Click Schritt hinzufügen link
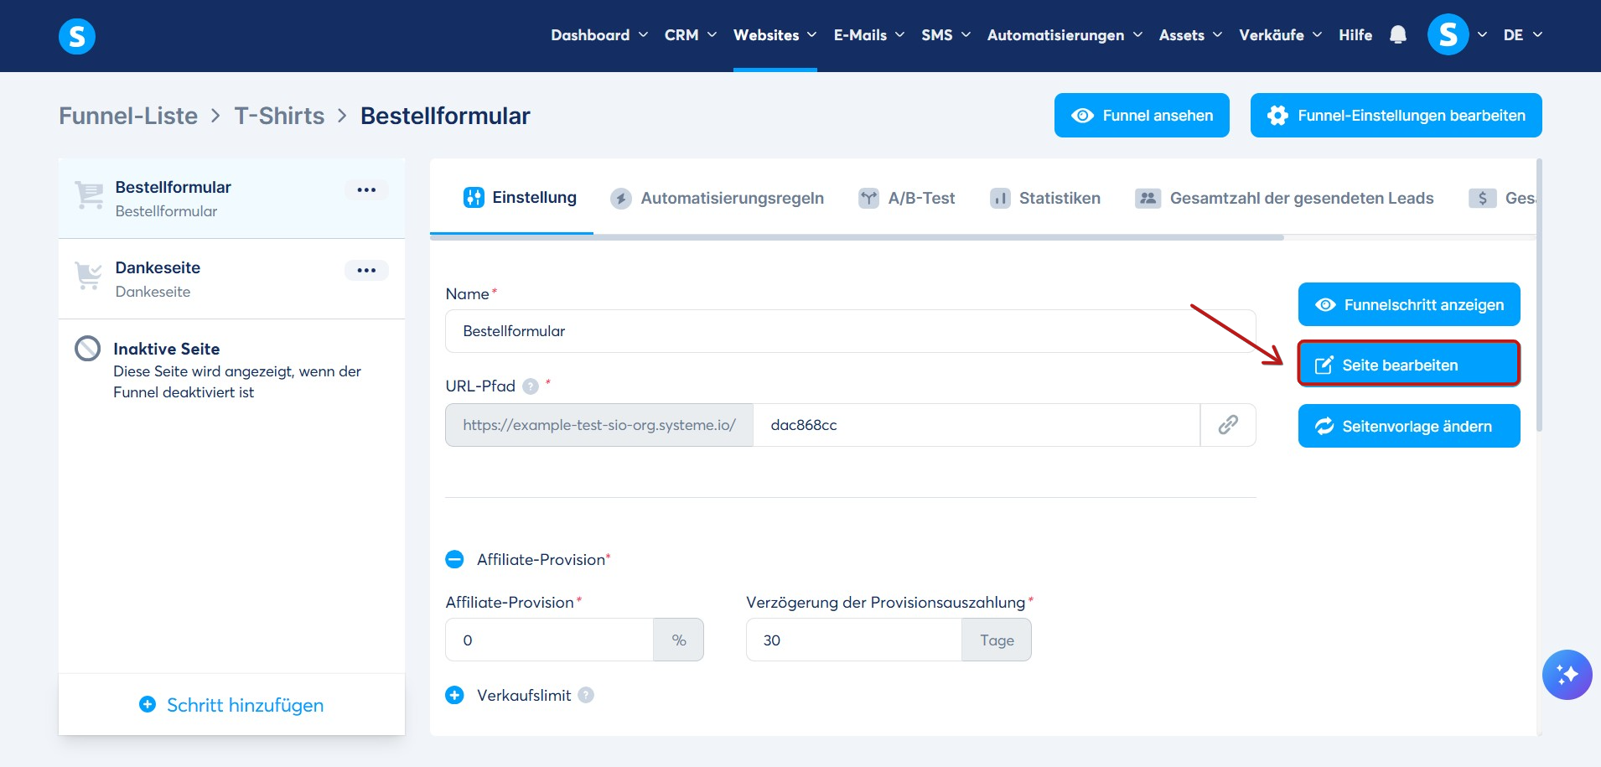Image resolution: width=1601 pixels, height=767 pixels. coord(231,705)
